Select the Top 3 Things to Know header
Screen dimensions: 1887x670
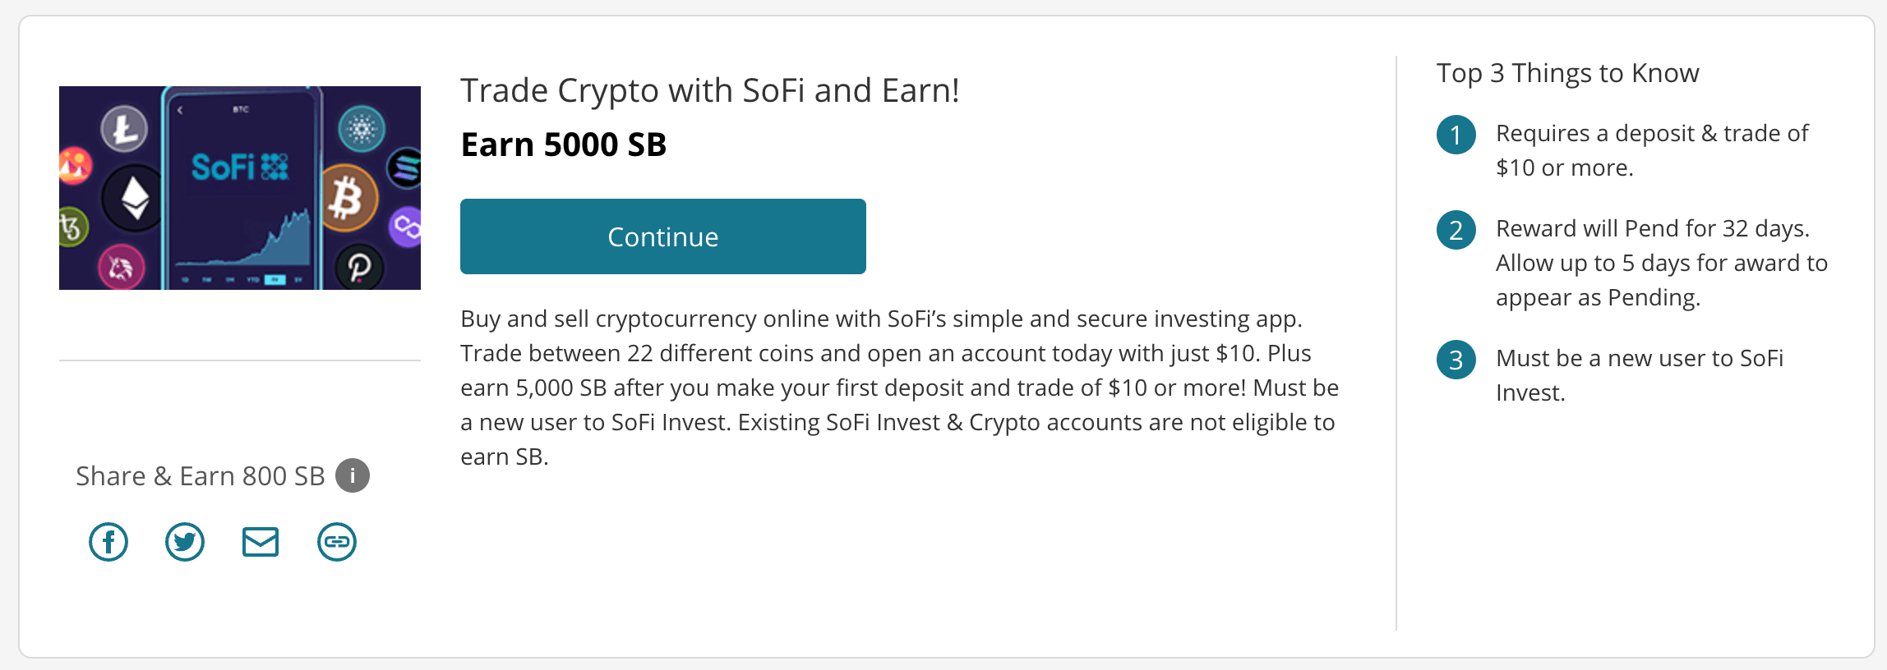tap(1567, 72)
